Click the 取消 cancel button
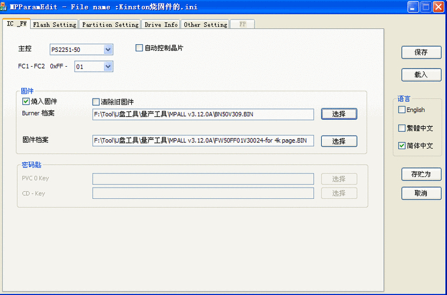This screenshot has width=447, height=295. pos(421,193)
